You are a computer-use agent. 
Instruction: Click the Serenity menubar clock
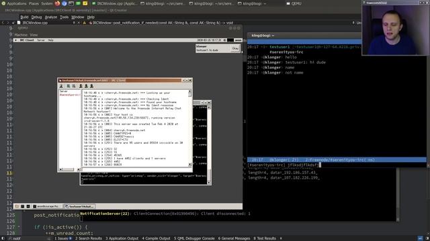click(209, 40)
